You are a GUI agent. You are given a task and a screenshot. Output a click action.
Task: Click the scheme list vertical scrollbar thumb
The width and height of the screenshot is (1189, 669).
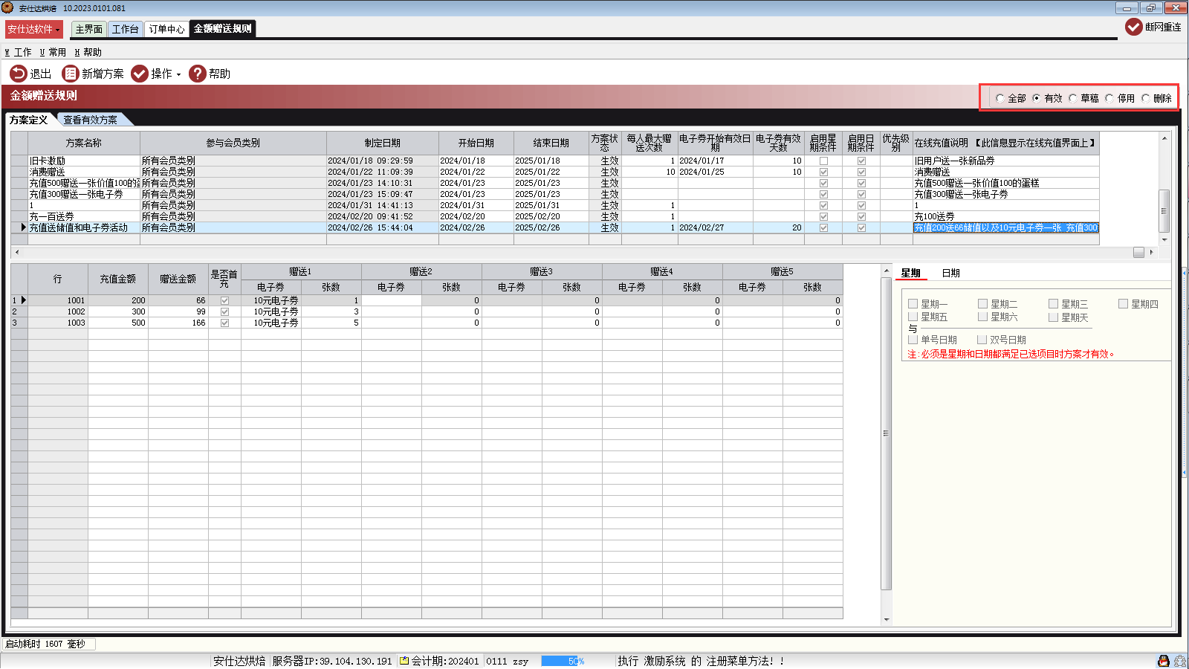click(1164, 211)
